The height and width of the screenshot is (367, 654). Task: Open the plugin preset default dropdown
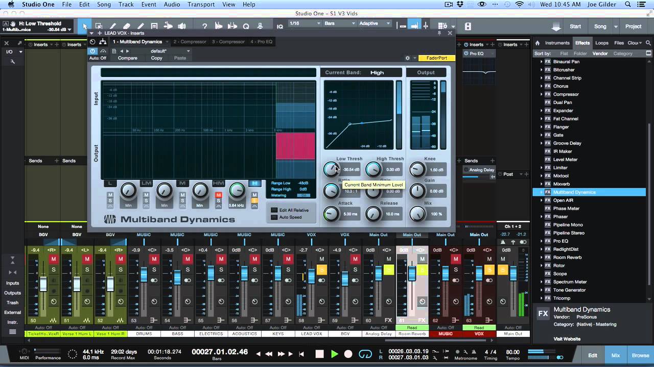(170, 51)
